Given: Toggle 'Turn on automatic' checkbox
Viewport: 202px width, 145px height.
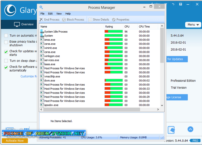Looking at the screenshot, I should 6,36.
